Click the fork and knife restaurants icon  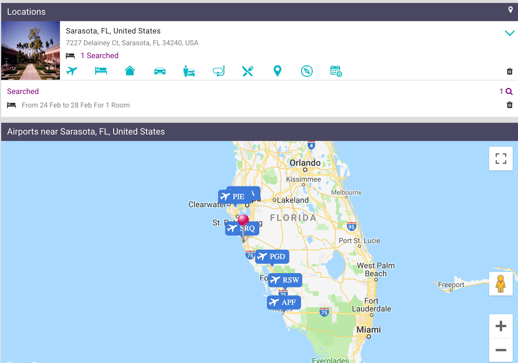248,71
